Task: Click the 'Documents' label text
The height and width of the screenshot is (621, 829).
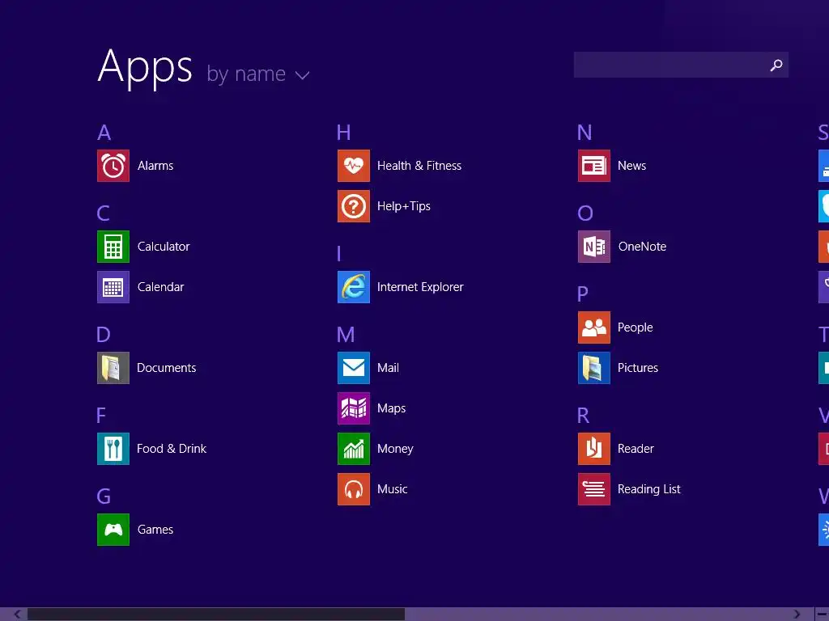Action: (x=167, y=368)
